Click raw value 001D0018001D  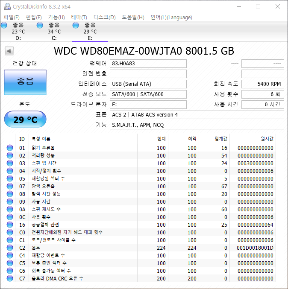(255, 248)
